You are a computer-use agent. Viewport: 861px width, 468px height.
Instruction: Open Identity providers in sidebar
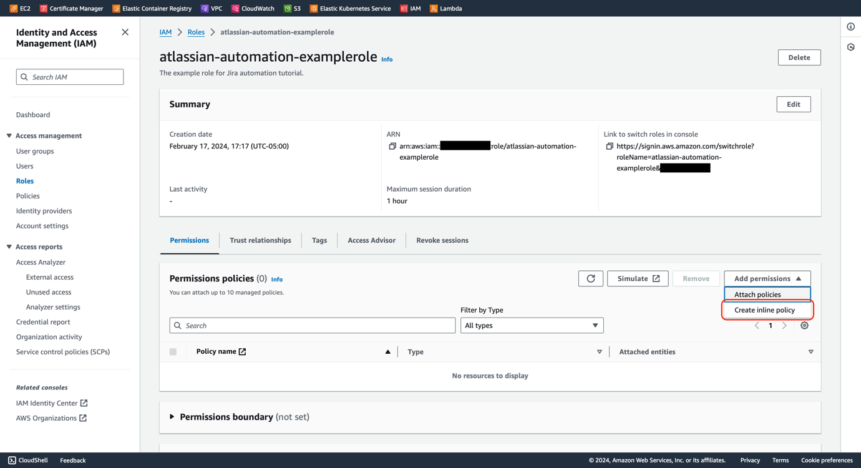[x=44, y=211]
